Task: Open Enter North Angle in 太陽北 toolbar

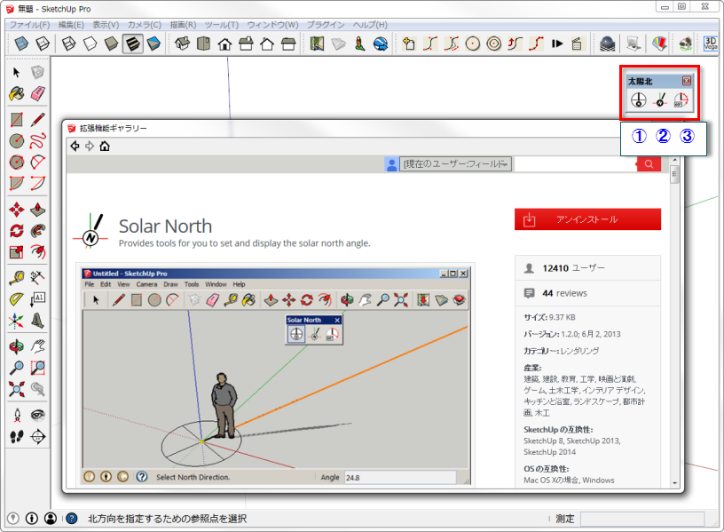Action: coord(681,100)
